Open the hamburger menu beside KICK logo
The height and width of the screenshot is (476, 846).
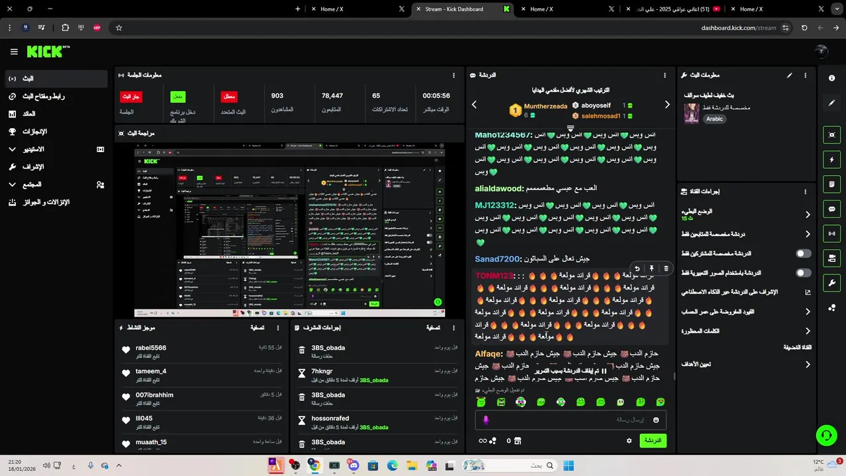[14, 52]
